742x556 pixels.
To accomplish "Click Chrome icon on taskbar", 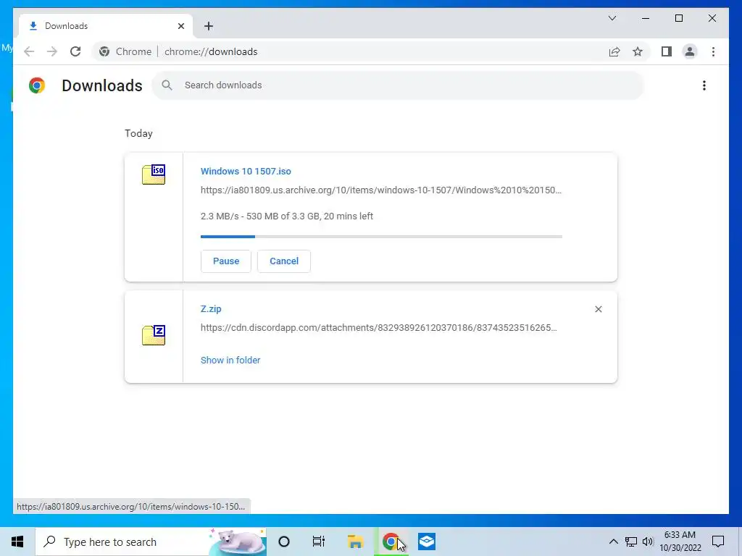I will [x=391, y=542].
